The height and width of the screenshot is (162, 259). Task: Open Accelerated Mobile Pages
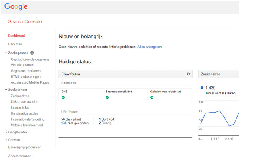click(30, 82)
